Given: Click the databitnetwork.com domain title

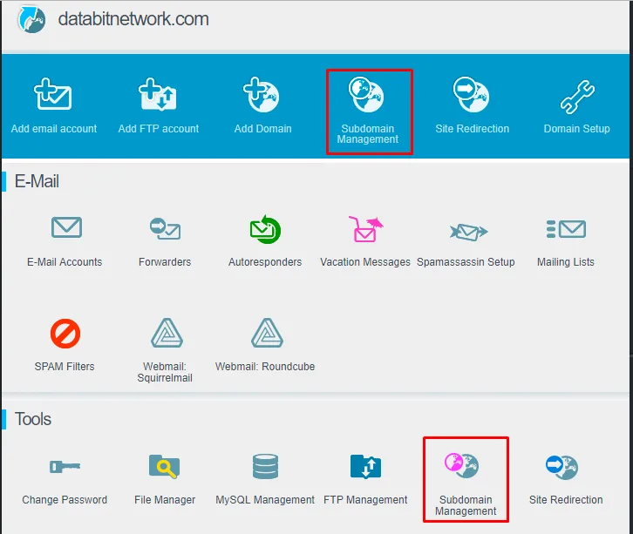Looking at the screenshot, I should coord(133,19).
